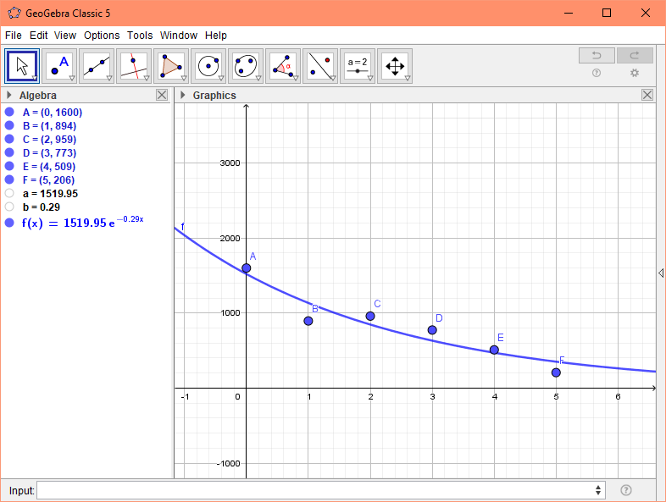Select point F on the graph
The width and height of the screenshot is (666, 502).
(556, 372)
